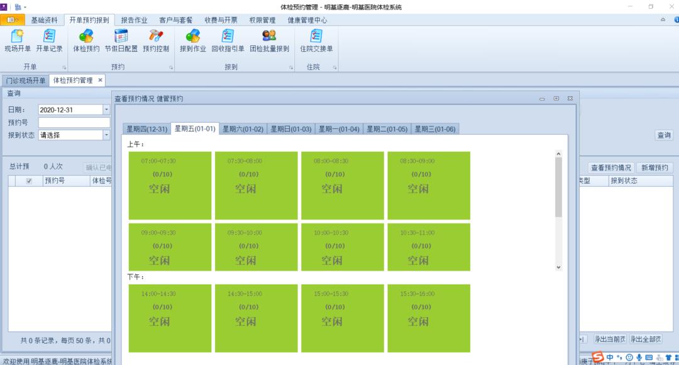Image resolution: width=679 pixels, height=365 pixels.
Task: Click the 回收指引单 icon
Action: [229, 43]
